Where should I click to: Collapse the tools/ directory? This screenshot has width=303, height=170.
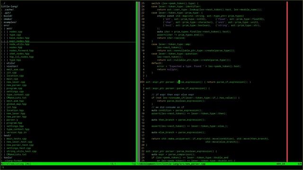(8, 158)
